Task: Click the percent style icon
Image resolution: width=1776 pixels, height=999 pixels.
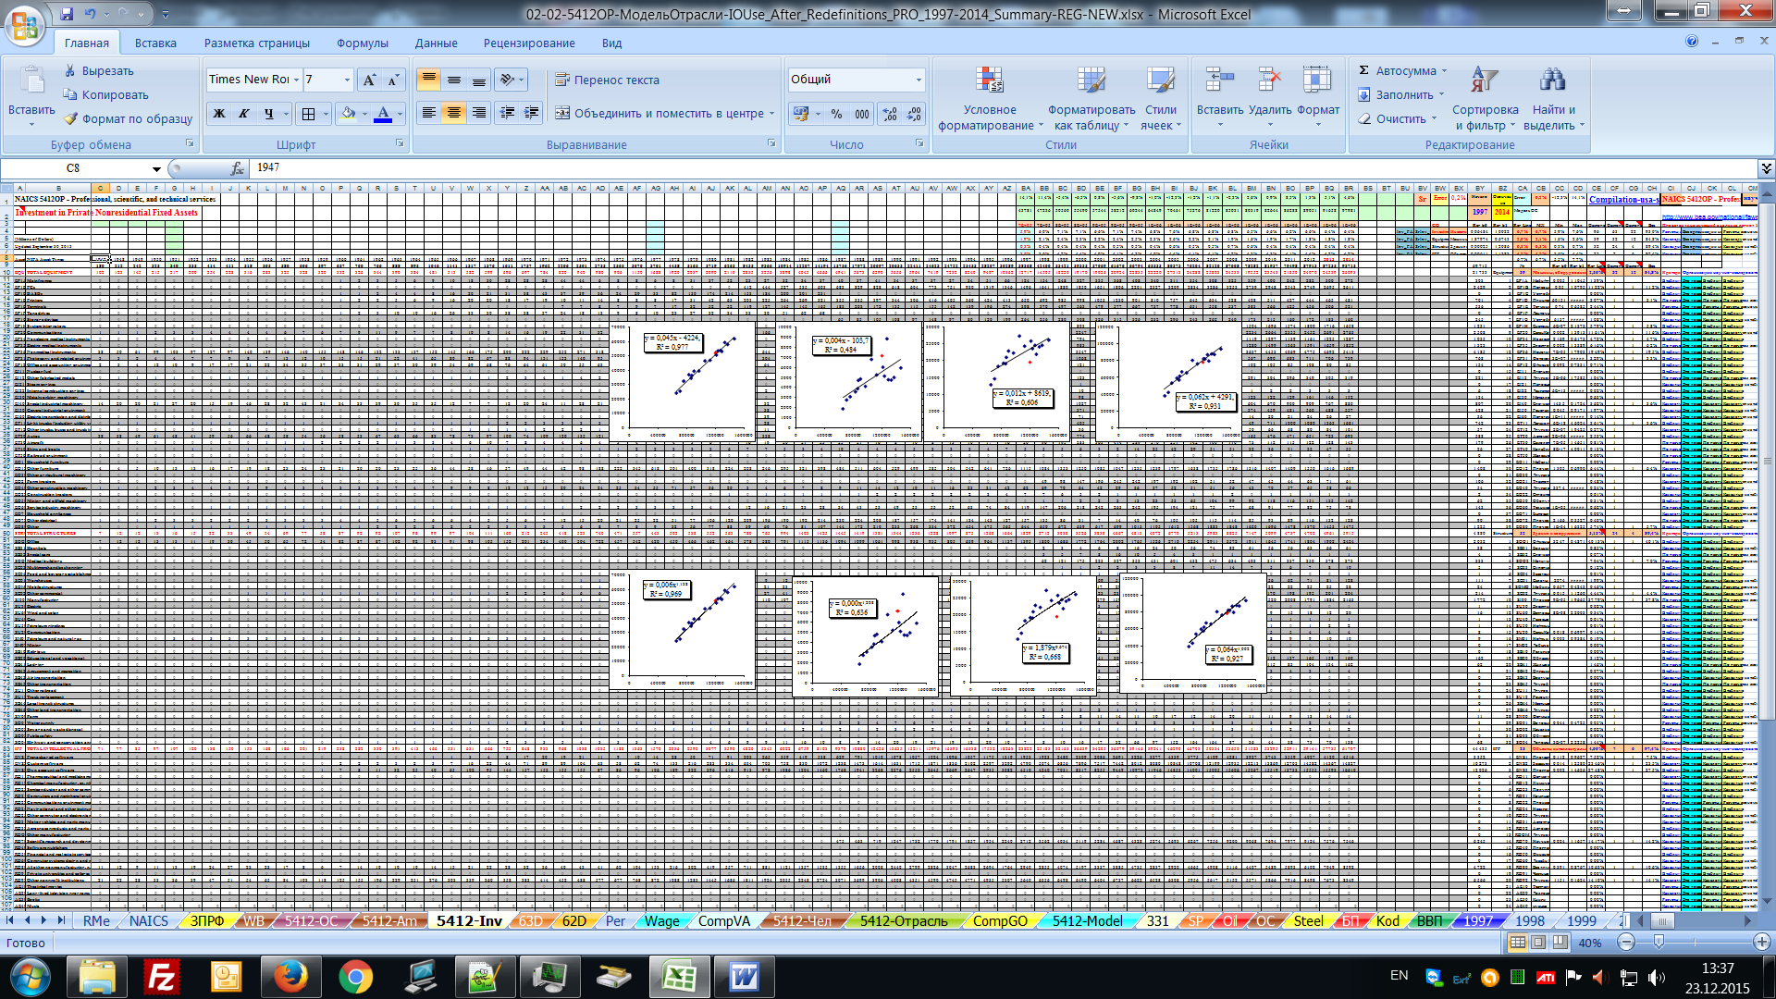Action: 836,114
